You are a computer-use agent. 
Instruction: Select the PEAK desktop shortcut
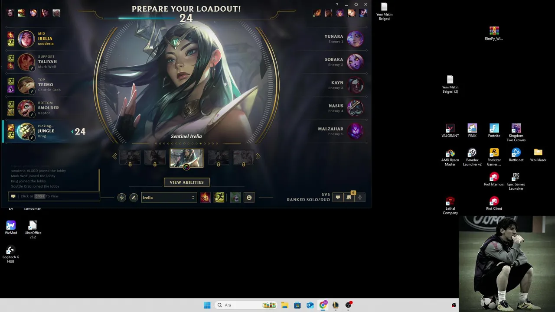pyautogui.click(x=472, y=130)
